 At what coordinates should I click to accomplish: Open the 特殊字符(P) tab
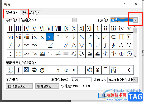30,13
